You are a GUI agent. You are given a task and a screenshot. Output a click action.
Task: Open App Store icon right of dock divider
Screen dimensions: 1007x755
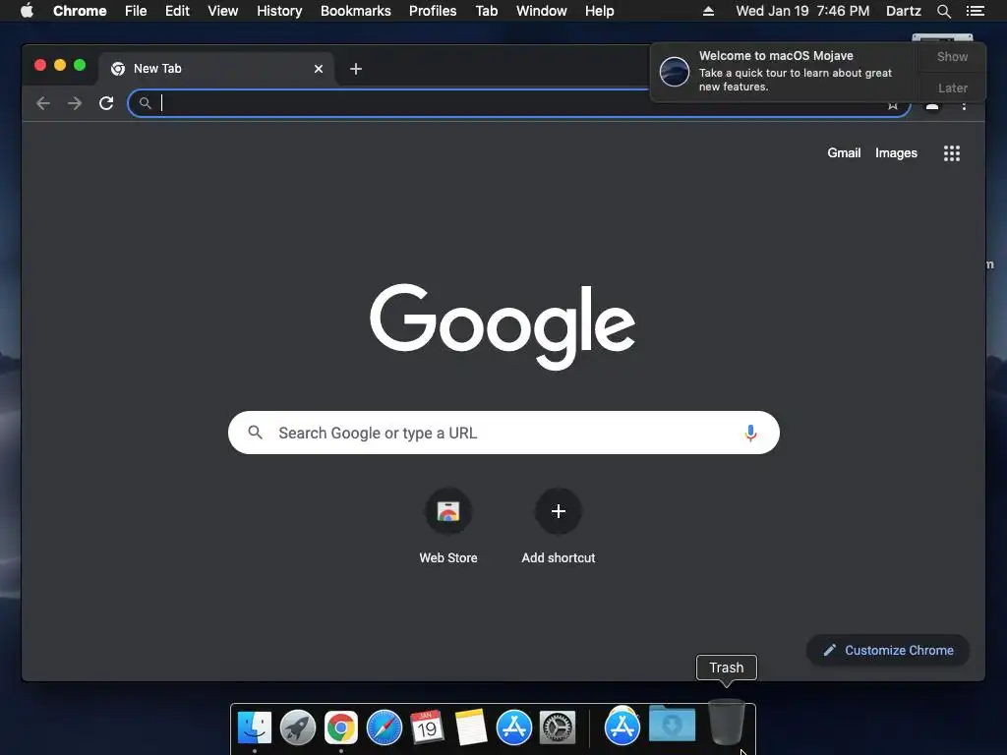[622, 726]
